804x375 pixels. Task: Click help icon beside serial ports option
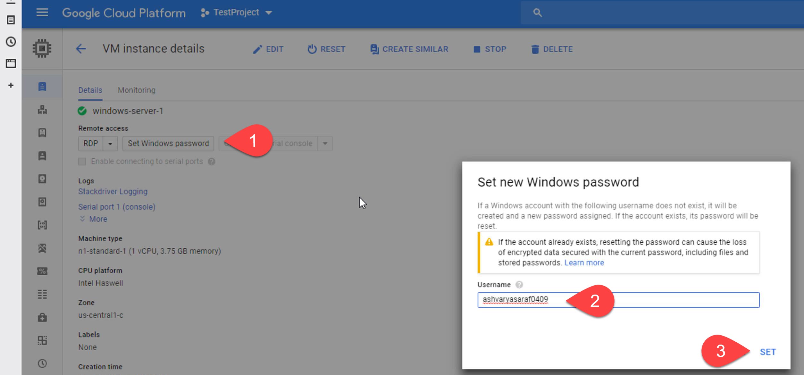[211, 162]
